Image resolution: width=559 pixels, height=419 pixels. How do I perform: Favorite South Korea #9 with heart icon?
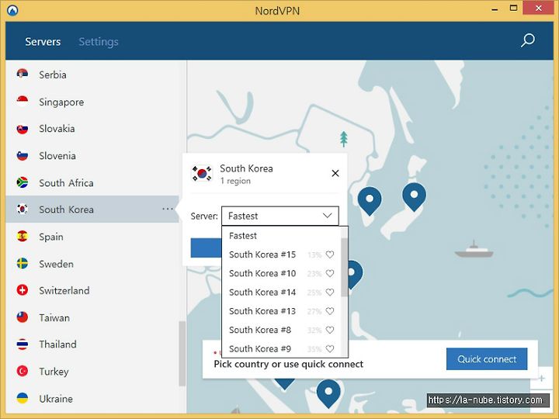[x=330, y=349]
